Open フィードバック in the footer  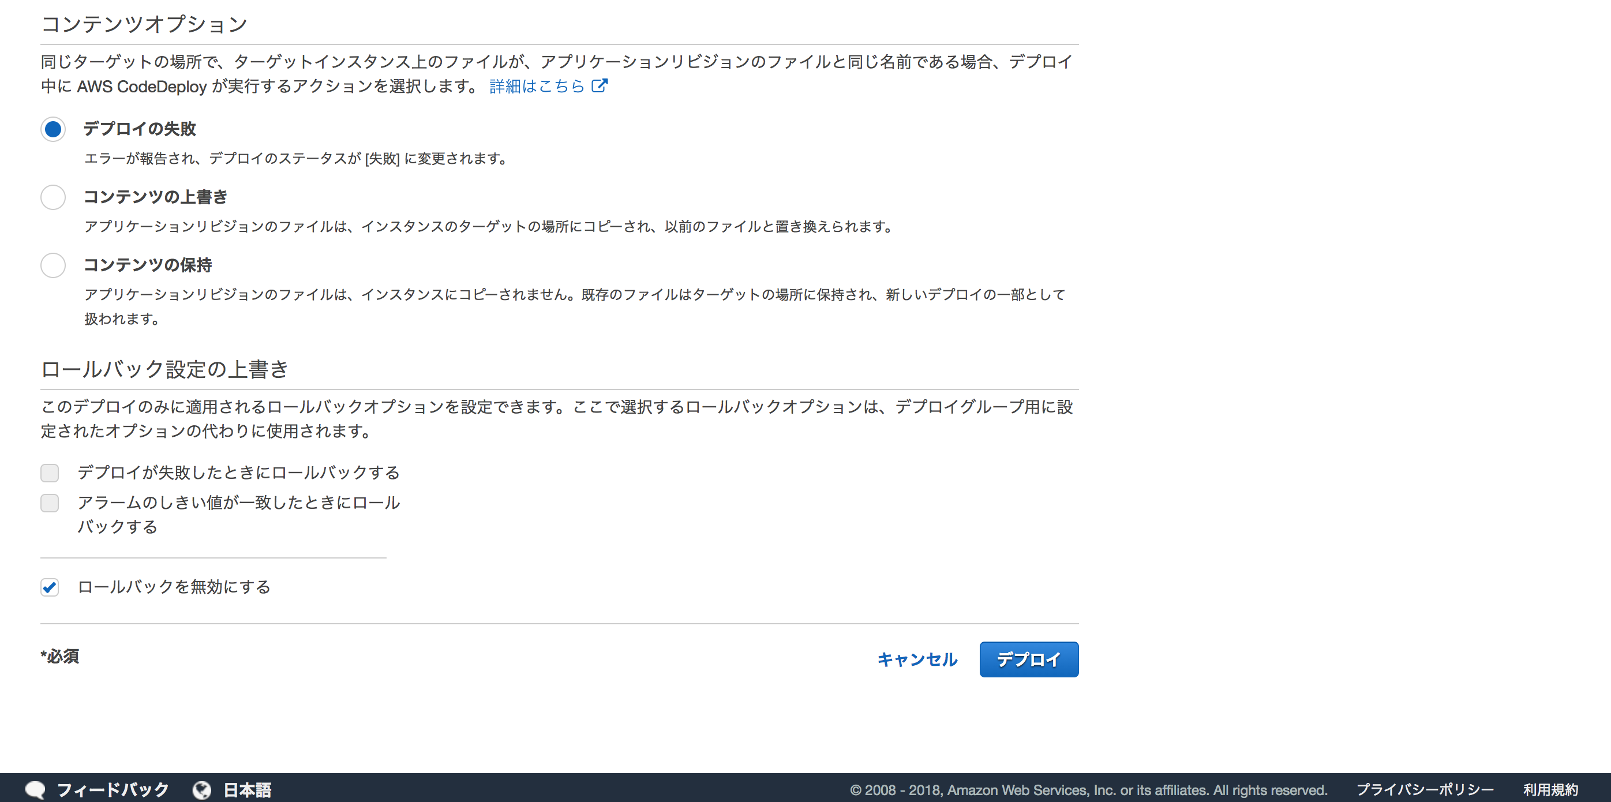(113, 789)
